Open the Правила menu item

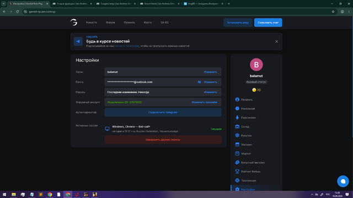point(129,23)
